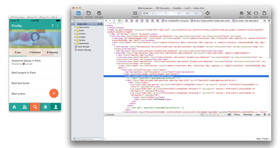Open the Resources panel in Web Inspector
Image resolution: width=280 pixels, height=148 pixels.
[78, 14]
